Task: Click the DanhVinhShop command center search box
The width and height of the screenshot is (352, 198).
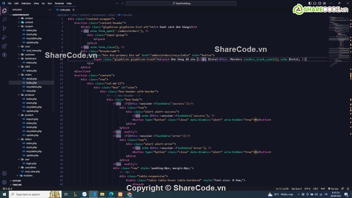Action: pyautogui.click(x=181, y=3)
